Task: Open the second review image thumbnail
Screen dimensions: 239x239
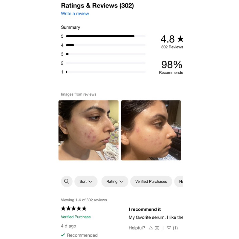Action: click(151, 130)
